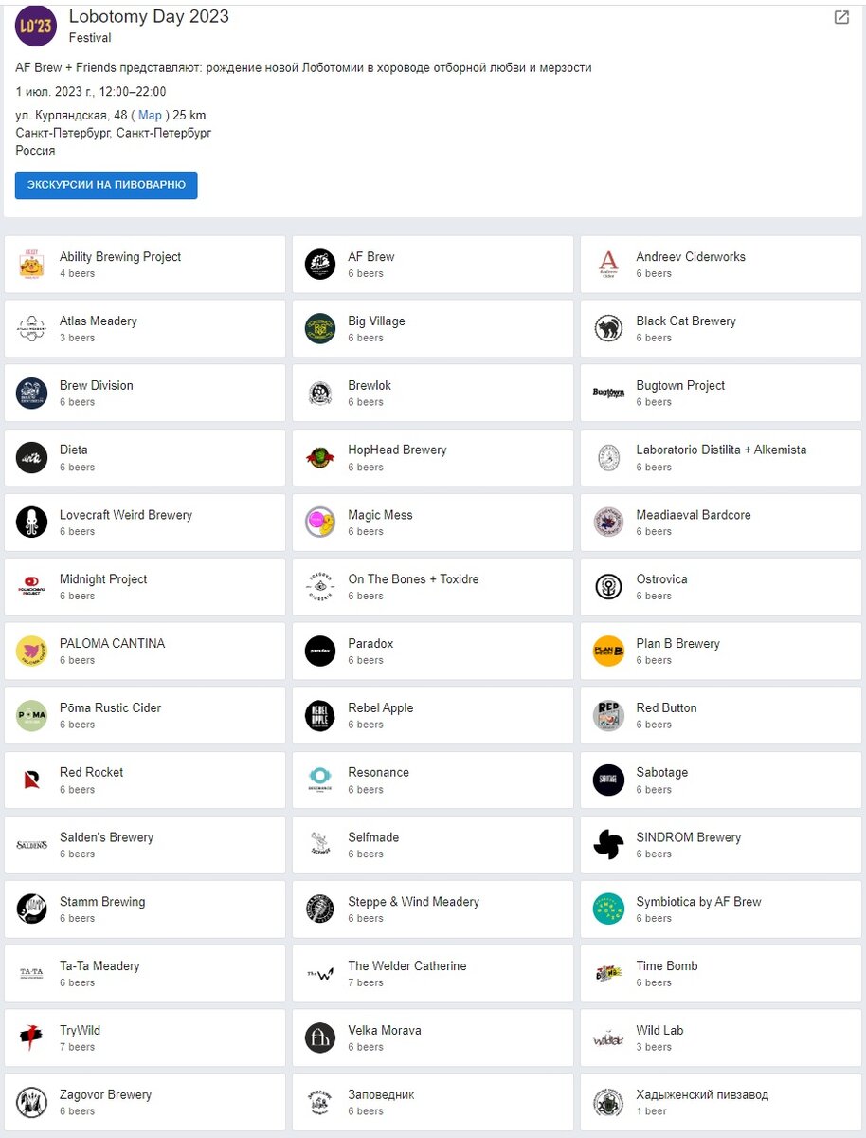Image resolution: width=866 pixels, height=1138 pixels.
Task: Open the Steppe & Wind Meadery entry
Action: point(432,909)
